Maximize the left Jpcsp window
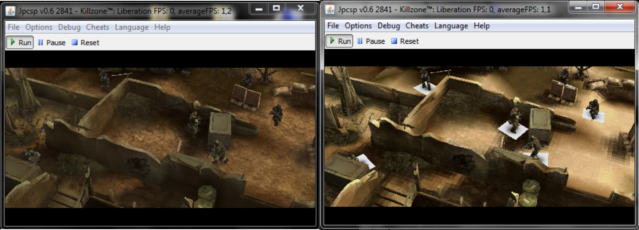The image size is (639, 230). [277, 8]
